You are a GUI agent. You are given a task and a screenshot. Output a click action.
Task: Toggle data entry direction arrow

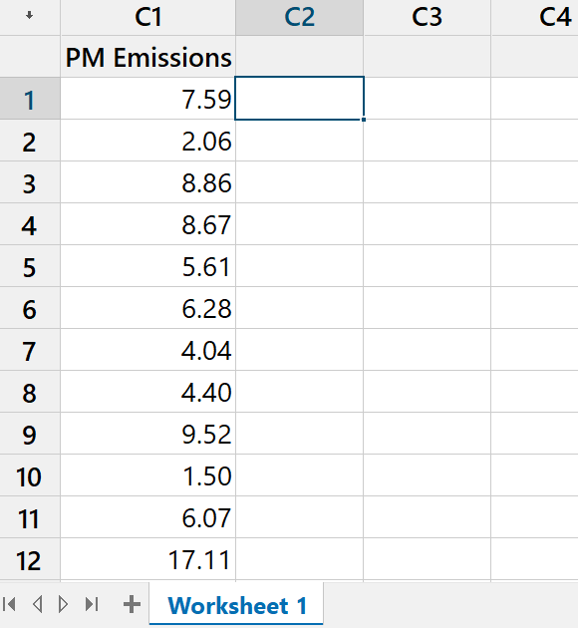(x=29, y=16)
